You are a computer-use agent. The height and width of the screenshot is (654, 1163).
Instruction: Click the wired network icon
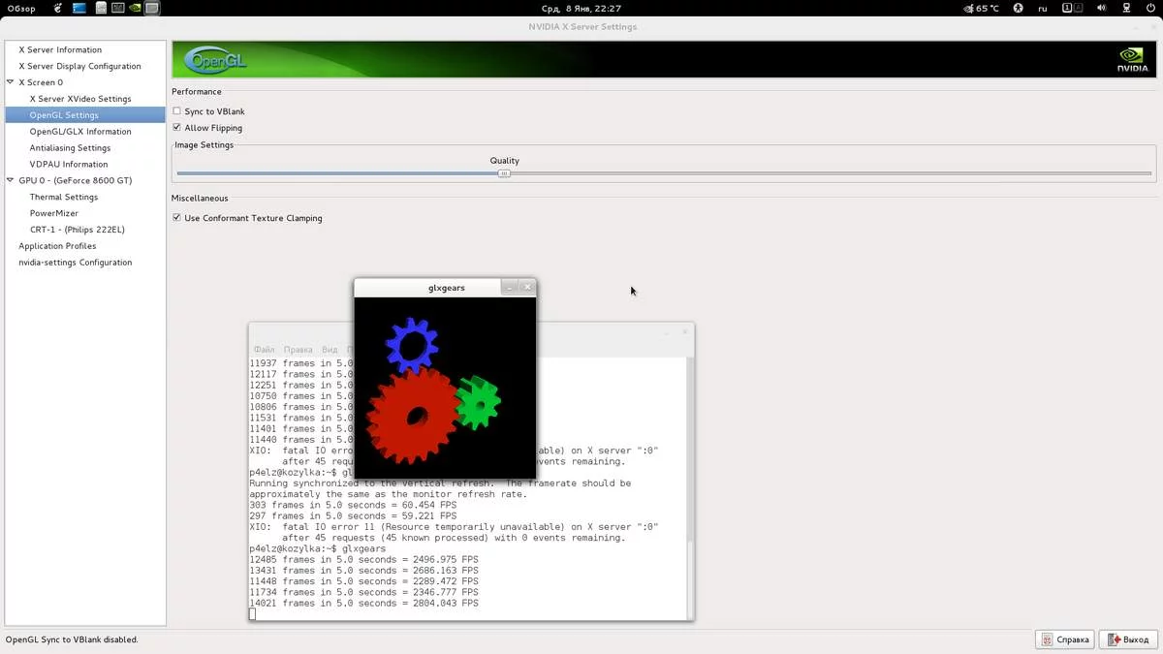[x=1124, y=8]
